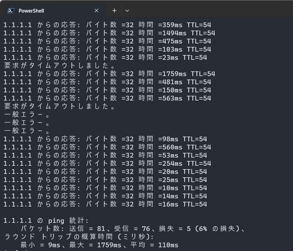Image resolution: width=293 pixels, height=251 pixels.
Task: Close the PowerShell tab with its X
Action: (x=97, y=11)
